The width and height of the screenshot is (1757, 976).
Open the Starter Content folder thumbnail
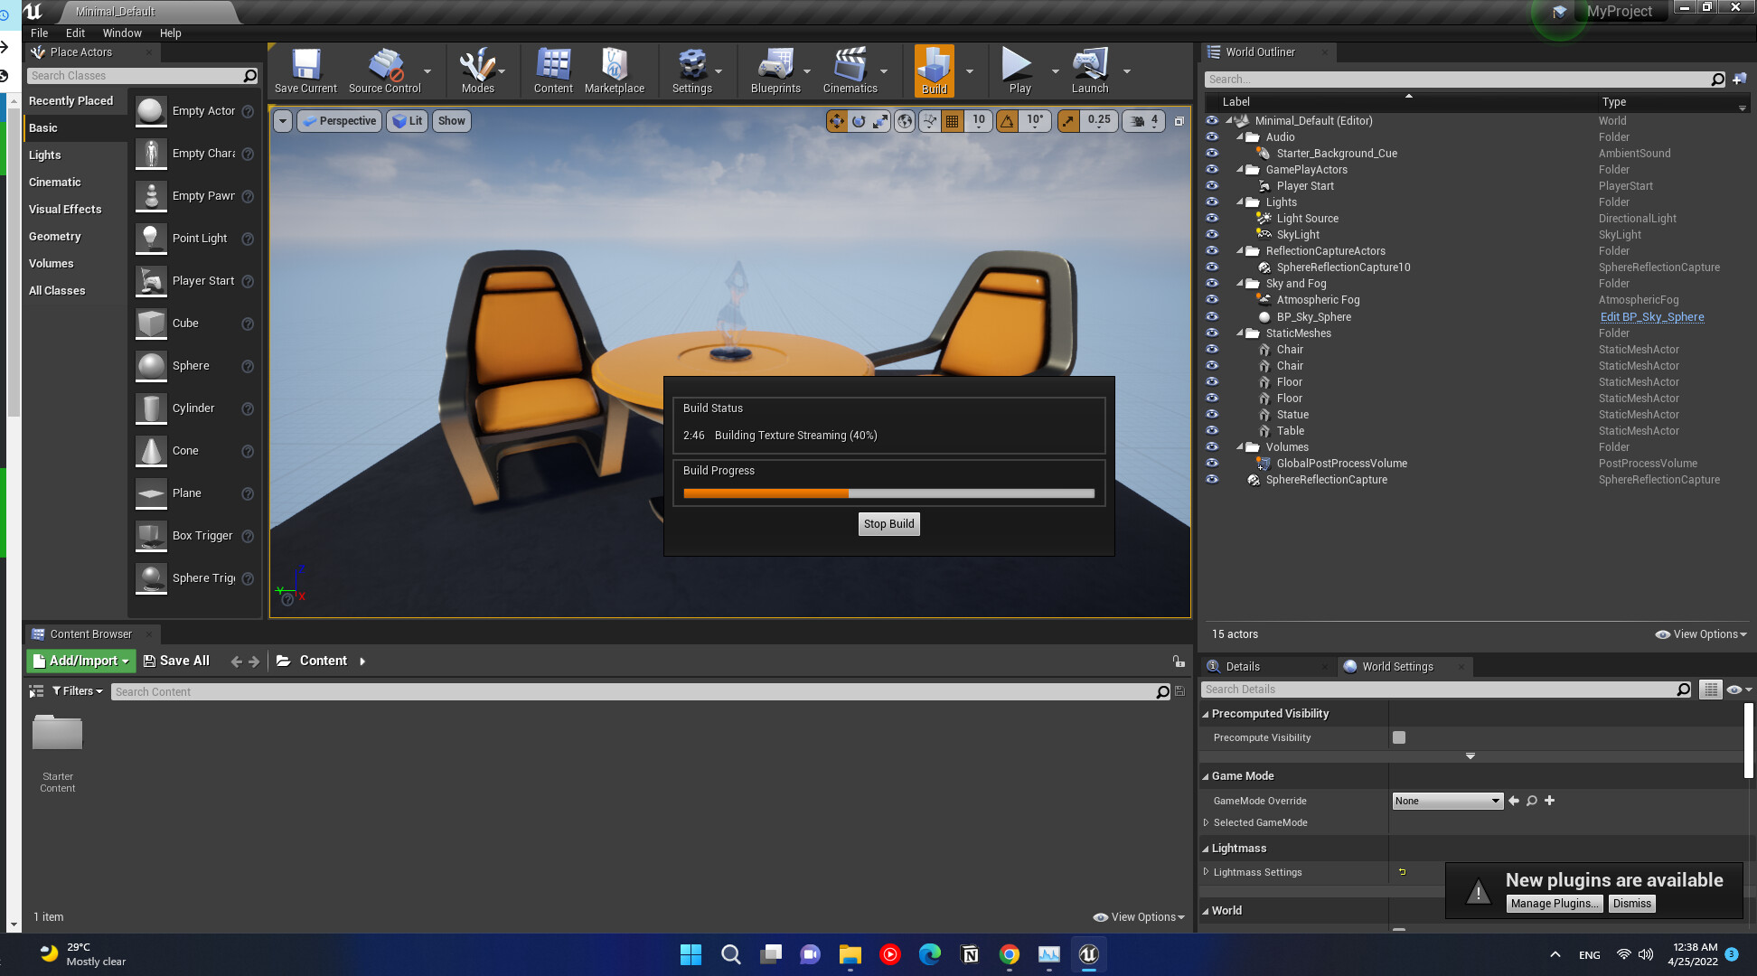pos(57,734)
